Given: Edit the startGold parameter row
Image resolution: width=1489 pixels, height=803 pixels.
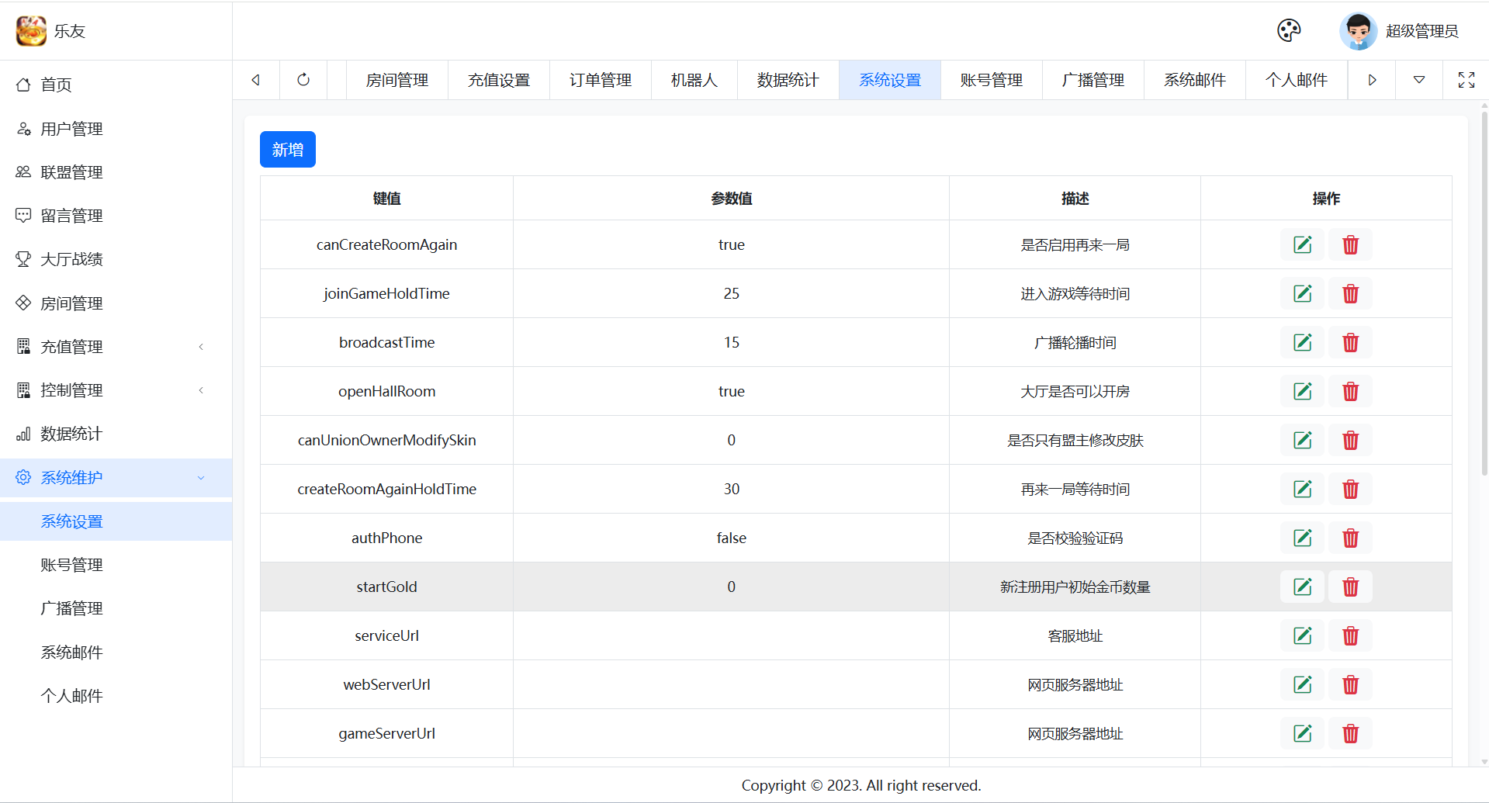Looking at the screenshot, I should pos(1302,587).
